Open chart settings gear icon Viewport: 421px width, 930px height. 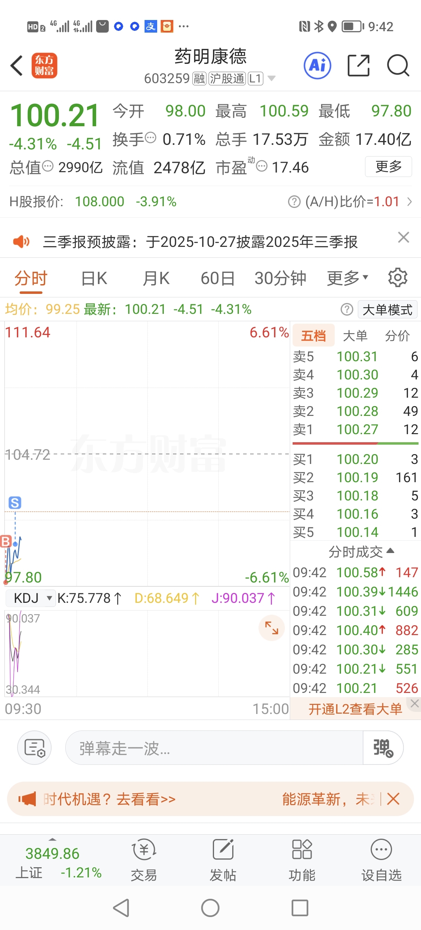click(397, 278)
